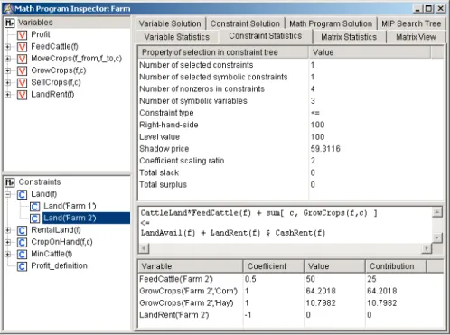The height and width of the screenshot is (335, 450).
Task: Select the LandRent('Farm 2') row
Action: click(x=290, y=315)
